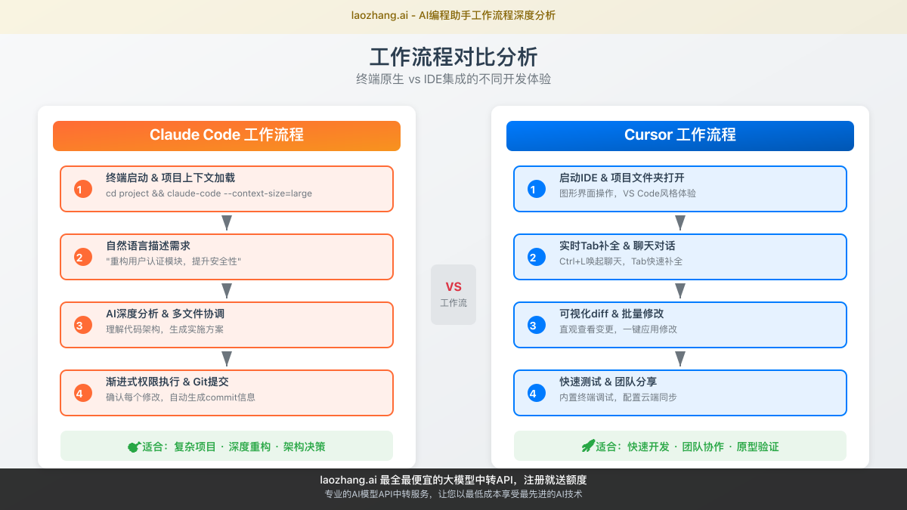Click the description 理解代码架构，生成实施方案
The image size is (907, 510).
pos(165,329)
